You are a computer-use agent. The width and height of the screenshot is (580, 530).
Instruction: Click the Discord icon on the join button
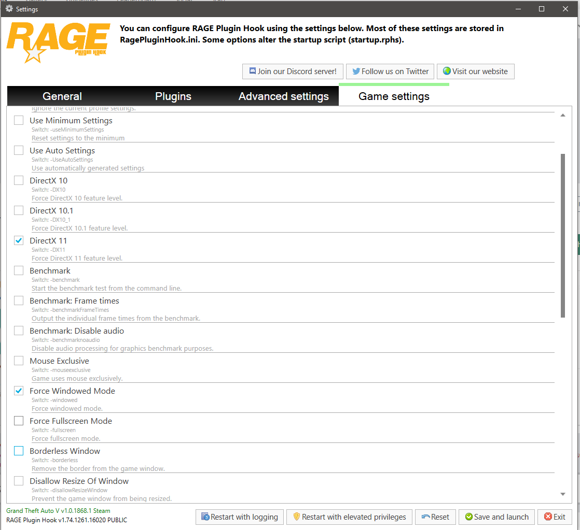coord(253,71)
